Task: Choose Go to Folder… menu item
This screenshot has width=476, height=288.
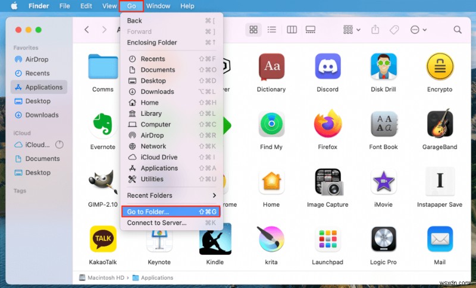Action: point(171,211)
